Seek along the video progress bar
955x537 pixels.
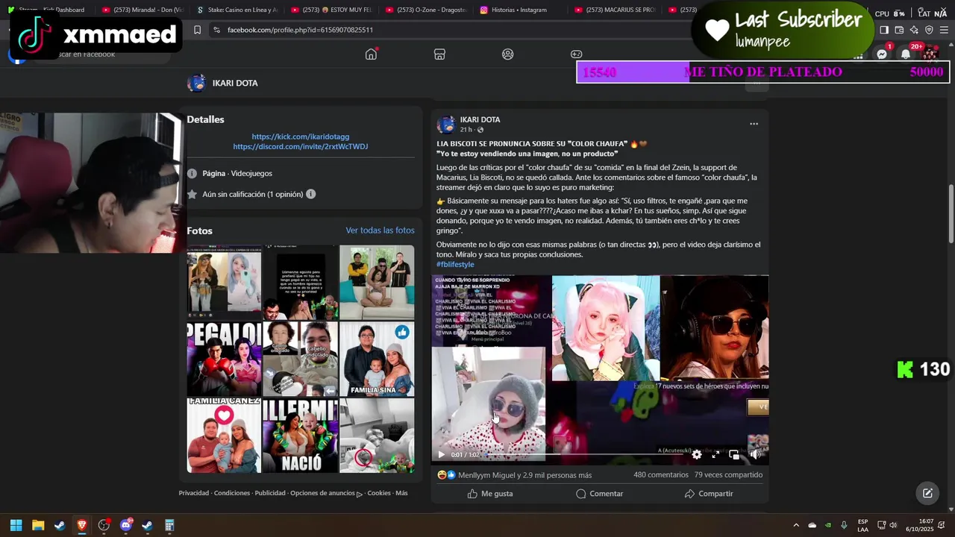(586, 454)
